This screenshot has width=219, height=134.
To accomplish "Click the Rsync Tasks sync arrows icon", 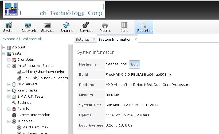I will pos(14,91).
